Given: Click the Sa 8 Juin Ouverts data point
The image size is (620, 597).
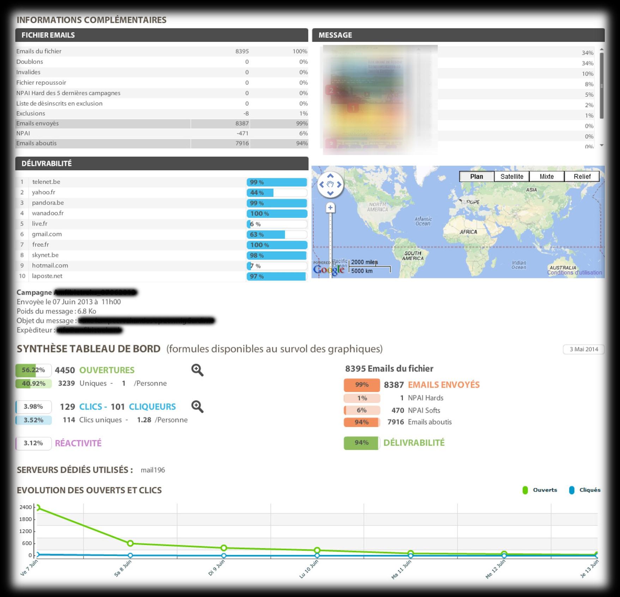Looking at the screenshot, I should [x=130, y=543].
